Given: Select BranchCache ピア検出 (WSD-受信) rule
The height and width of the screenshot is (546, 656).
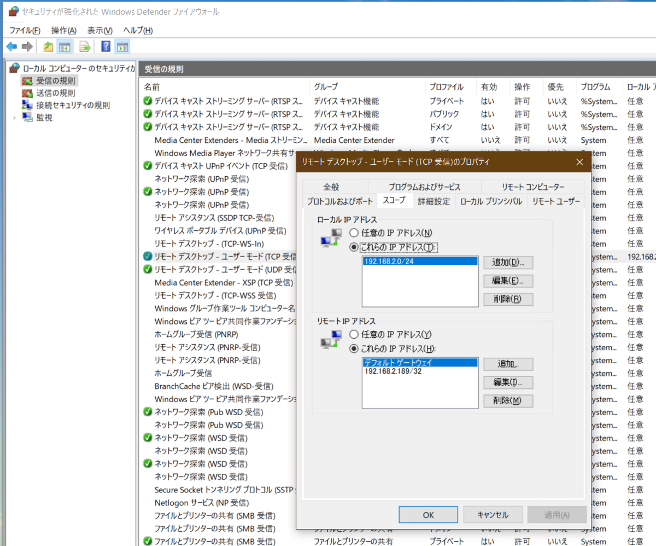Looking at the screenshot, I should [x=214, y=386].
